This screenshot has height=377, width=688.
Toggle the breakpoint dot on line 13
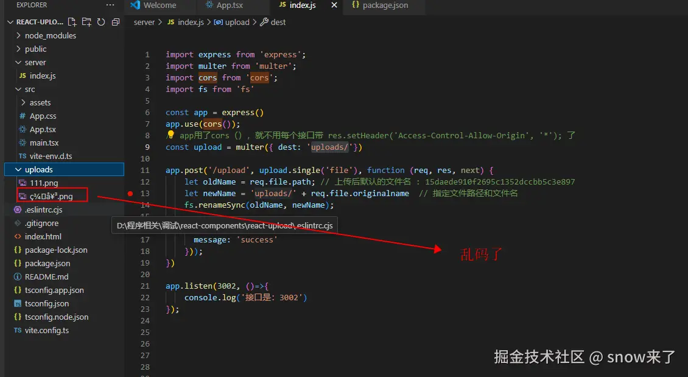tap(130, 193)
